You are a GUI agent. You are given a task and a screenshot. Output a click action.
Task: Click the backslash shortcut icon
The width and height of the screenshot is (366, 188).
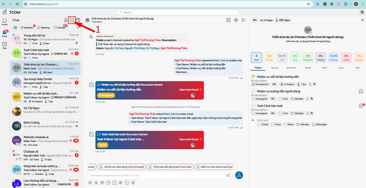(127, 183)
